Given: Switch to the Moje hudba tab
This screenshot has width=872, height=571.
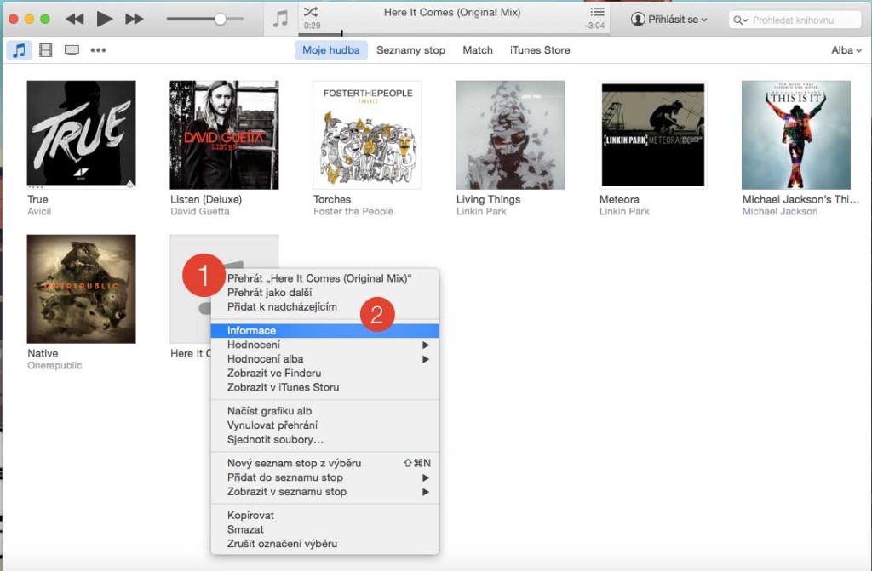Looking at the screenshot, I should coord(331,50).
